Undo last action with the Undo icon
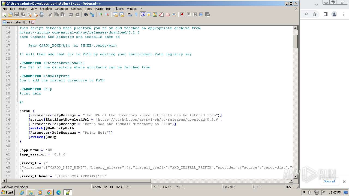The width and height of the screenshot is (349, 196). coord(71,14)
